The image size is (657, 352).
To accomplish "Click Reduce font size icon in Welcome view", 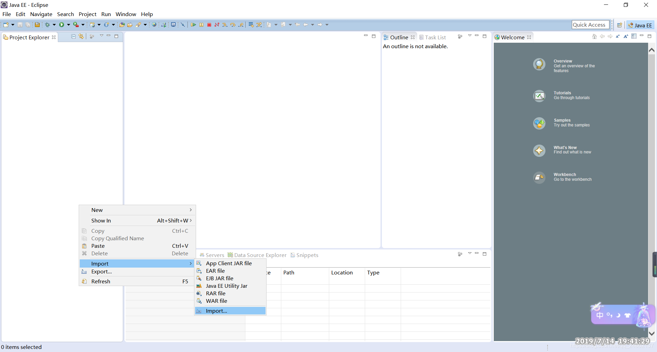I will [618, 36].
